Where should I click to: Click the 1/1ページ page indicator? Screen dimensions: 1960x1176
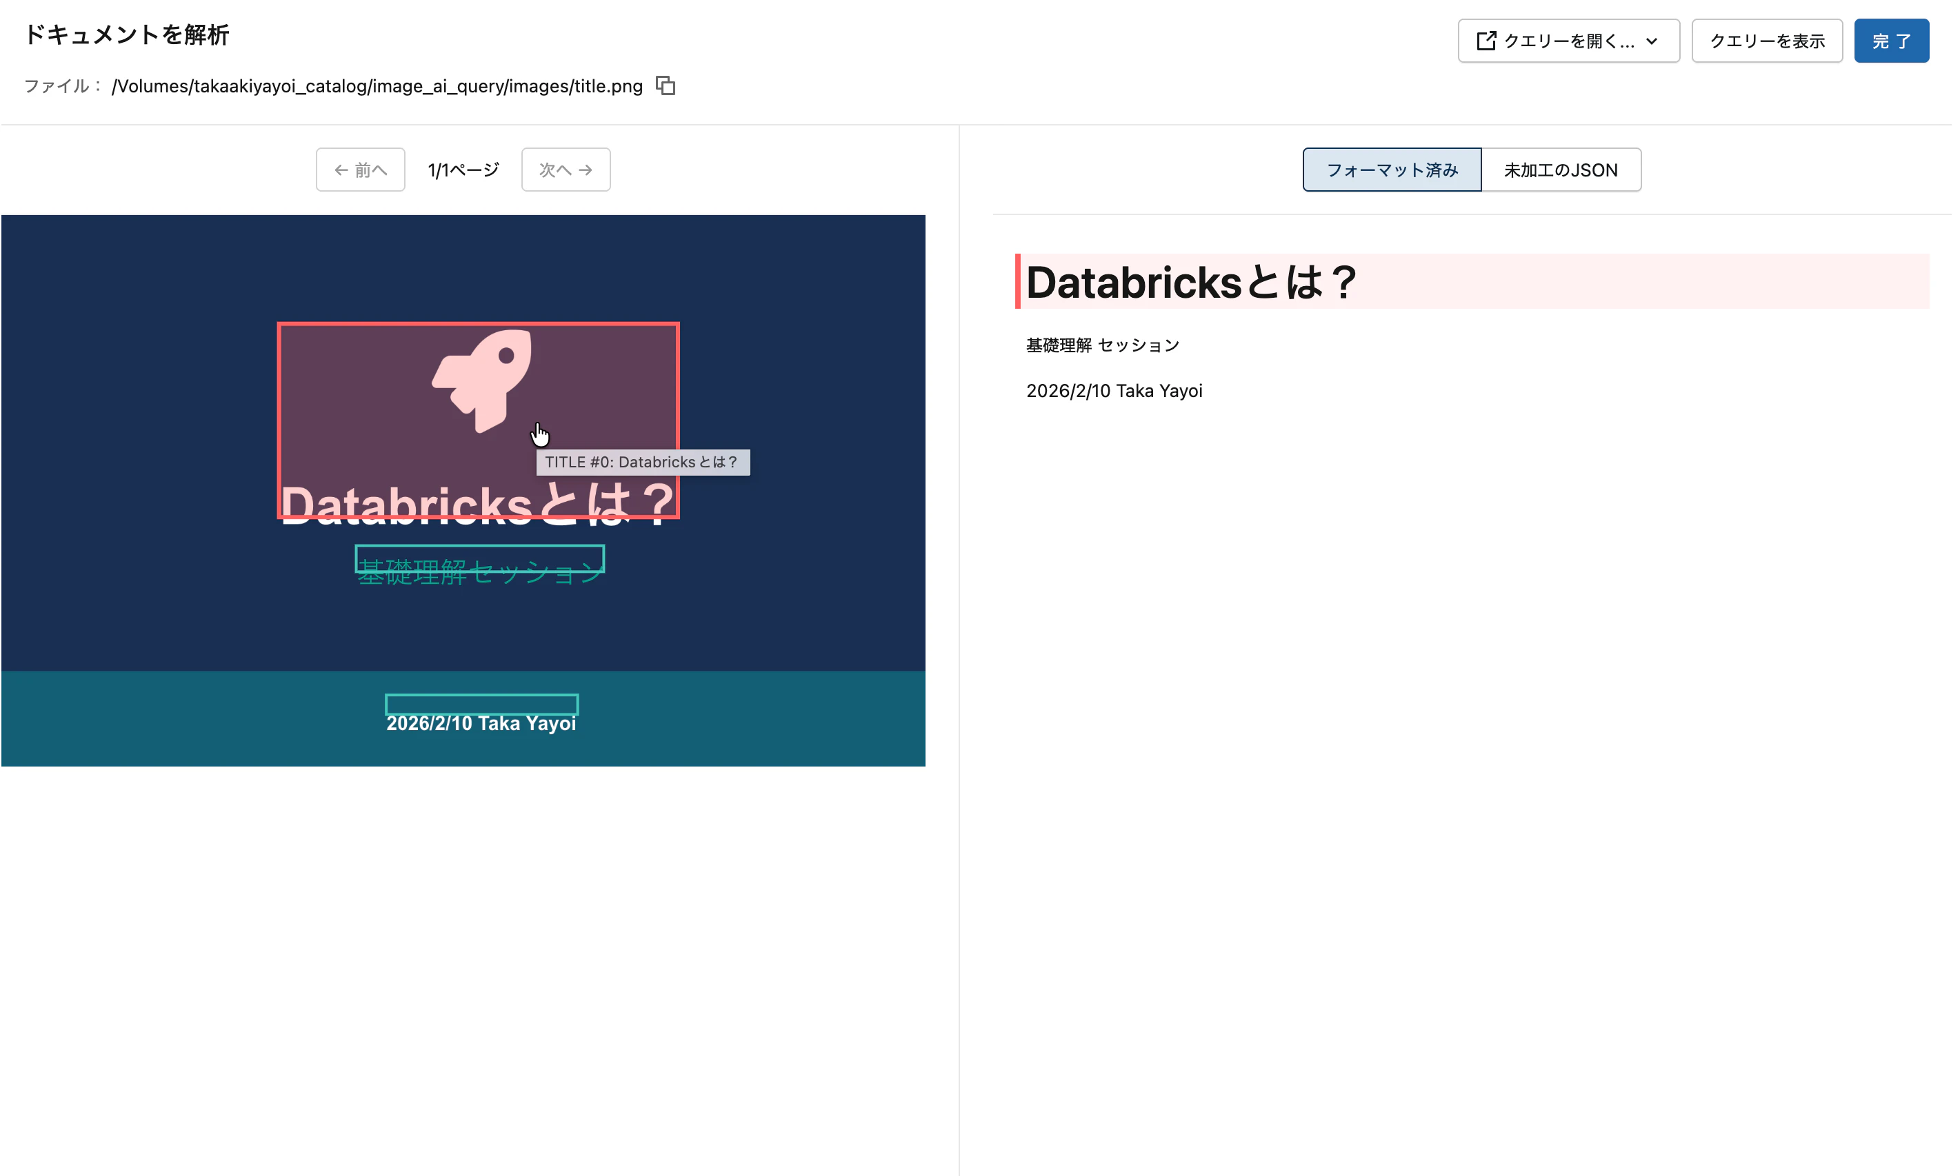click(463, 170)
